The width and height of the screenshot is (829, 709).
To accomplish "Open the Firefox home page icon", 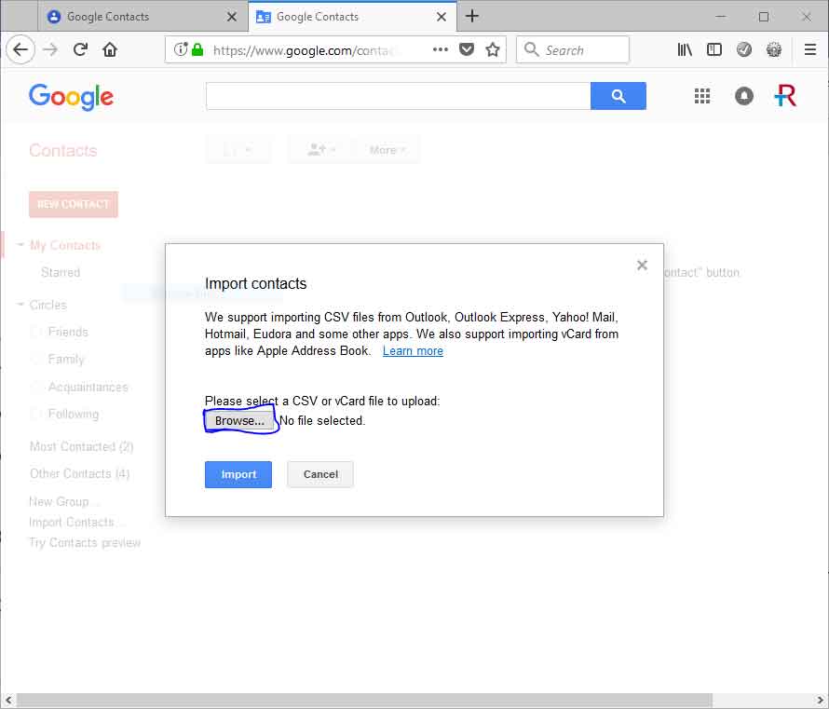I will point(110,49).
